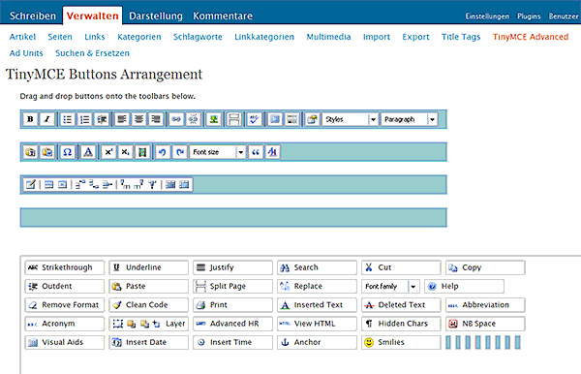Image resolution: width=581 pixels, height=374 pixels.
Task: Click the Strikethrough button
Action: tap(65, 267)
